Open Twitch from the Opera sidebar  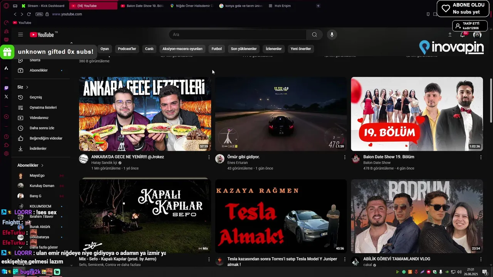click(6, 88)
